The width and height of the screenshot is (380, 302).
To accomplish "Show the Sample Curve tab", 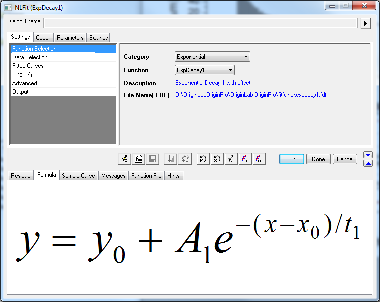I will point(78,176).
